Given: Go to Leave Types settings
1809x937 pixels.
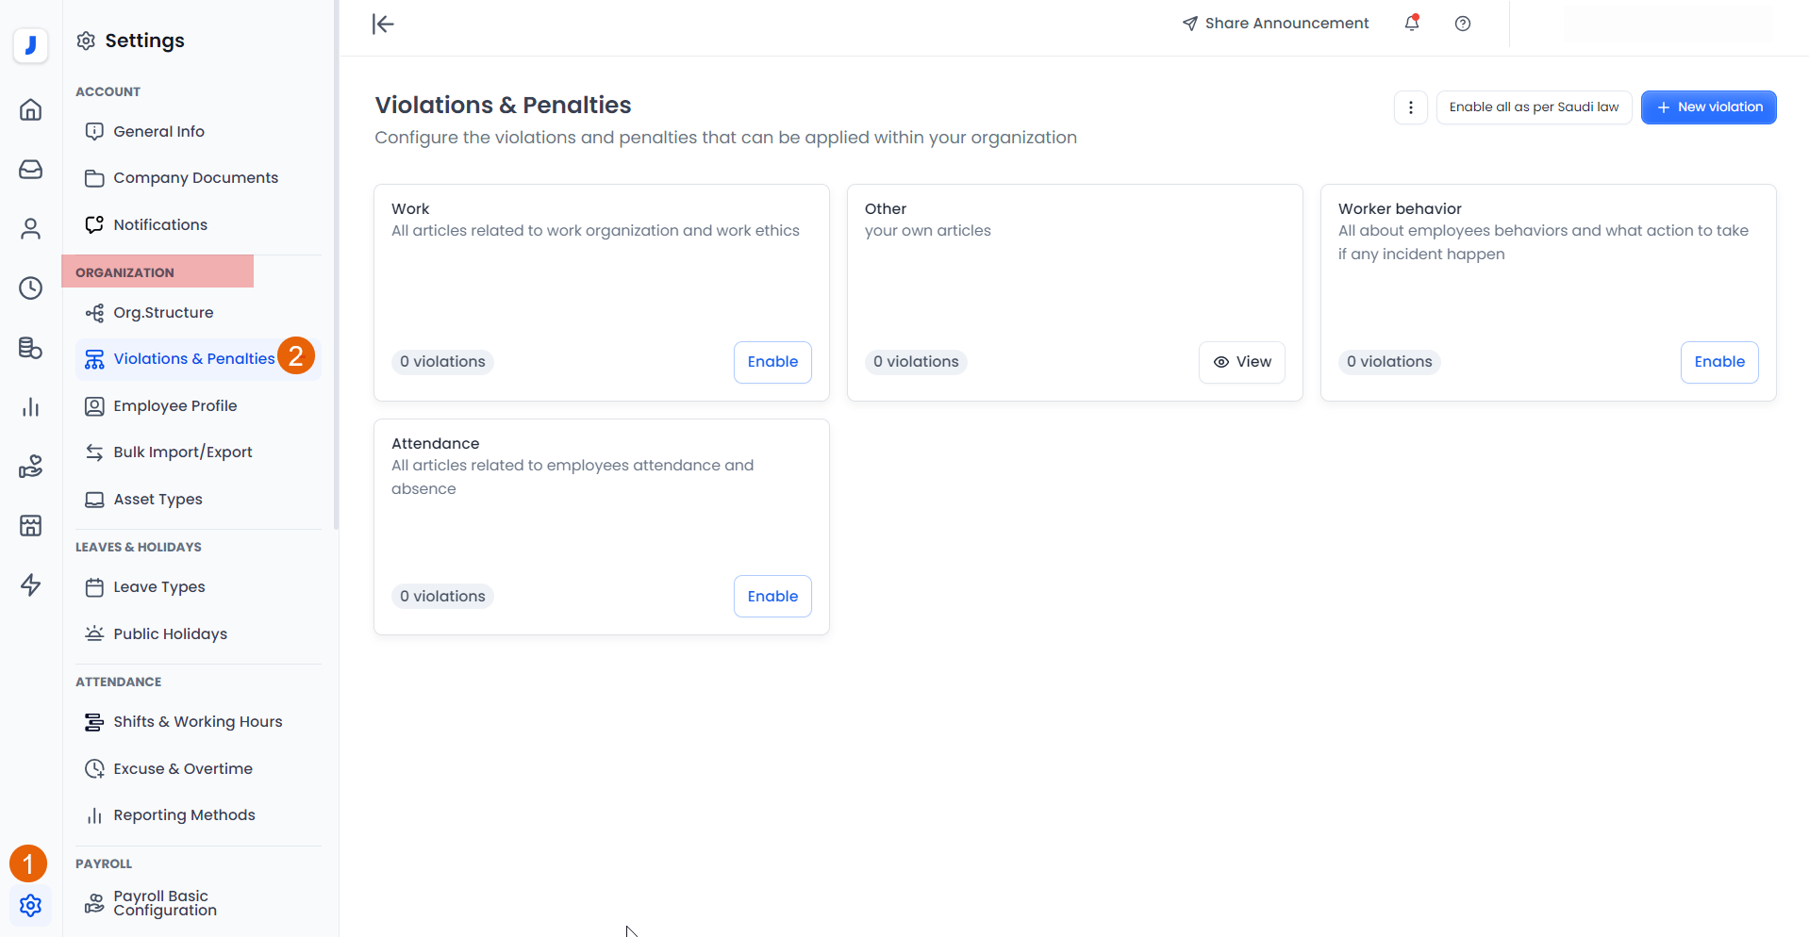Looking at the screenshot, I should click(x=158, y=587).
